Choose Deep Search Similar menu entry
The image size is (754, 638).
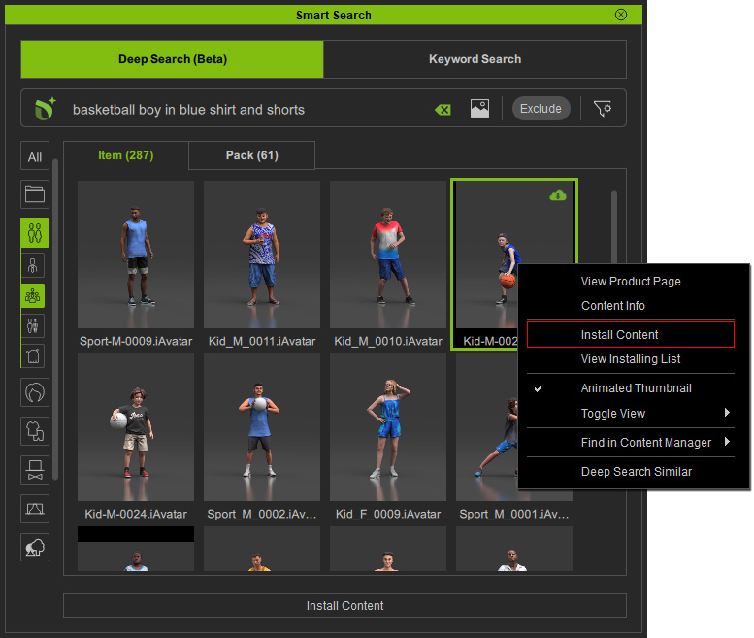(x=631, y=472)
